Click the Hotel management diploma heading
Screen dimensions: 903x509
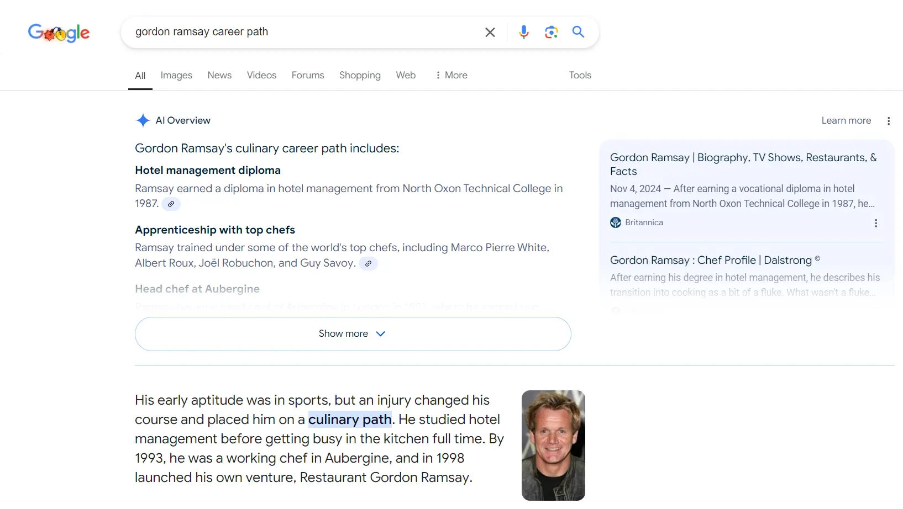[208, 170]
